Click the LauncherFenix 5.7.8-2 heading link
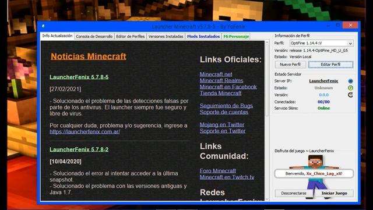Viewport: 373px width, 210px height. (79, 149)
